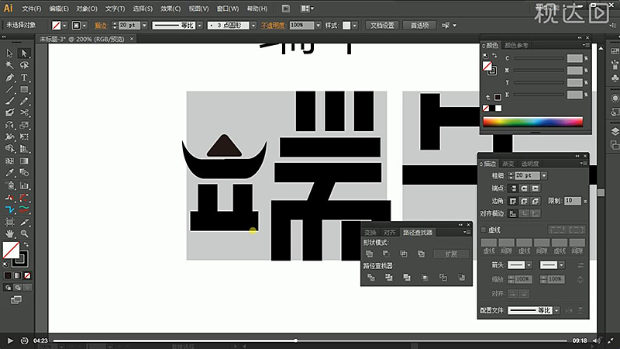
Task: Choose bevel join in 边角 row
Action: coord(536,201)
